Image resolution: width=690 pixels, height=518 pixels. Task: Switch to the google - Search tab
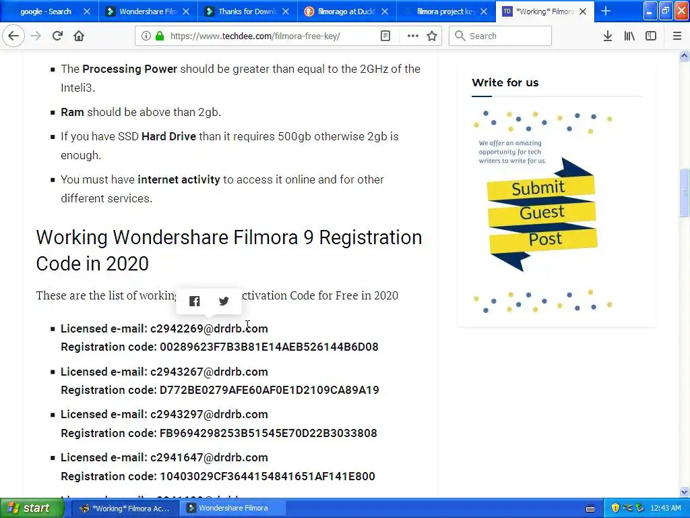pyautogui.click(x=45, y=11)
